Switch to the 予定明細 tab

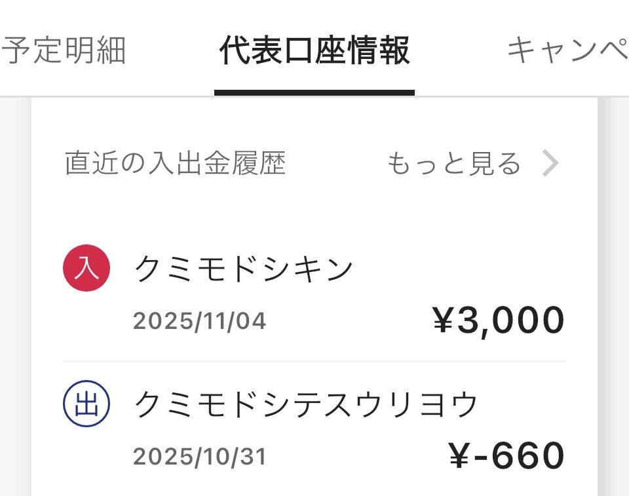click(64, 51)
